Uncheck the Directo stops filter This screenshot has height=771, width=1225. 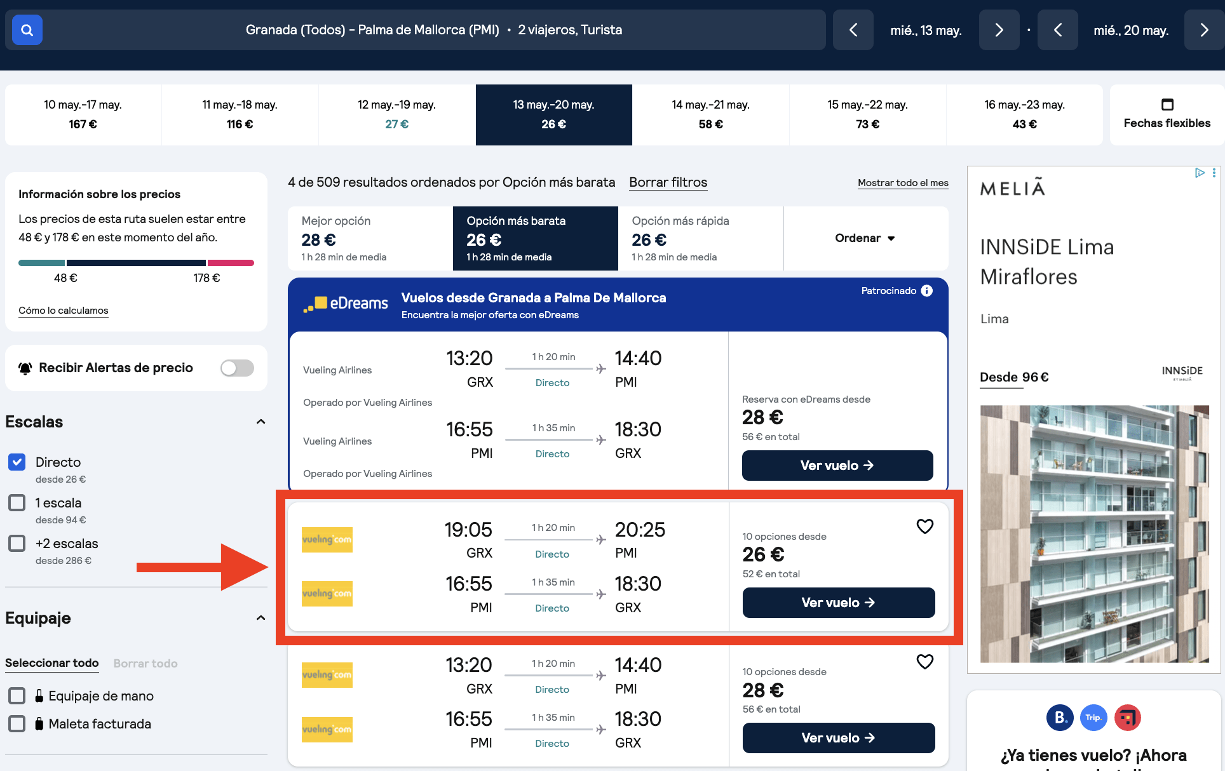[17, 462]
